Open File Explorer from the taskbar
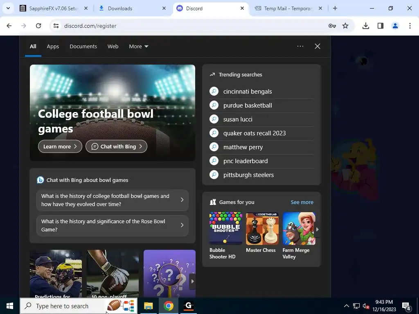The image size is (419, 314). coord(148,306)
